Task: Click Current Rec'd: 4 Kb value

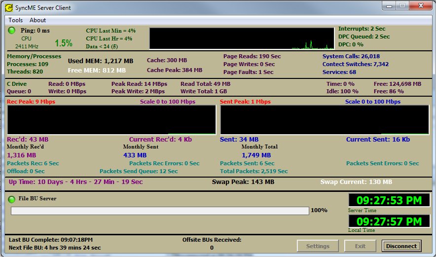Action: (160, 139)
